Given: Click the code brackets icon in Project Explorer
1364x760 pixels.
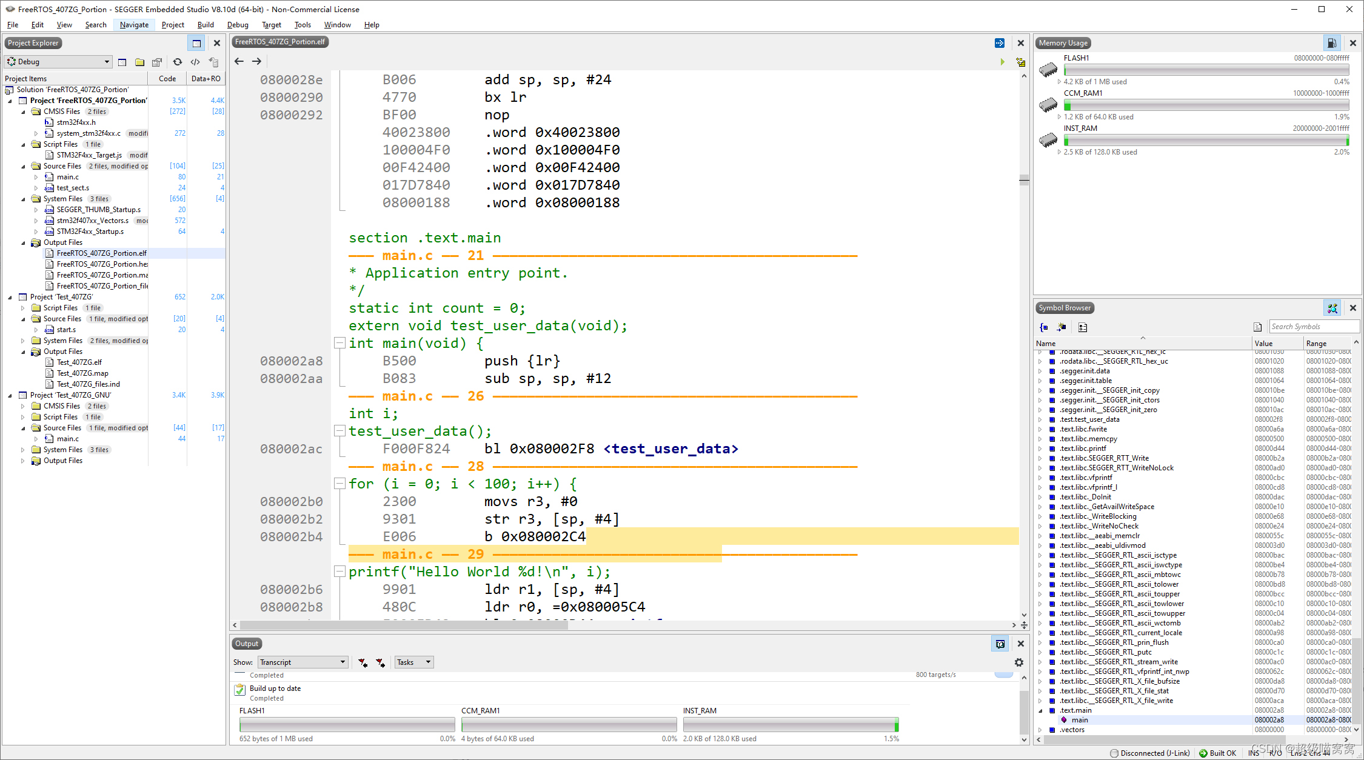Looking at the screenshot, I should pos(195,62).
